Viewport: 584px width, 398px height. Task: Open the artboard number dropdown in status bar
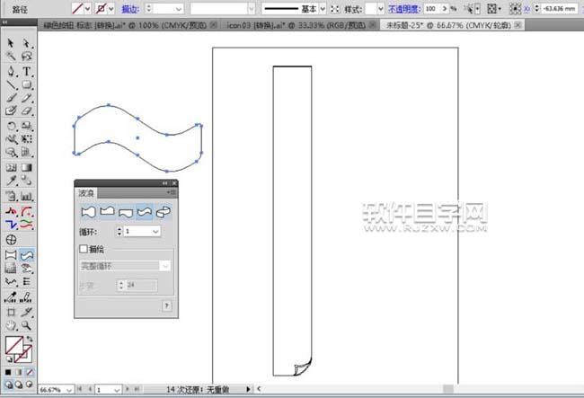point(118,390)
